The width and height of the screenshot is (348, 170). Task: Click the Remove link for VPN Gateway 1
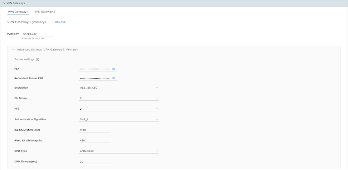point(59,22)
